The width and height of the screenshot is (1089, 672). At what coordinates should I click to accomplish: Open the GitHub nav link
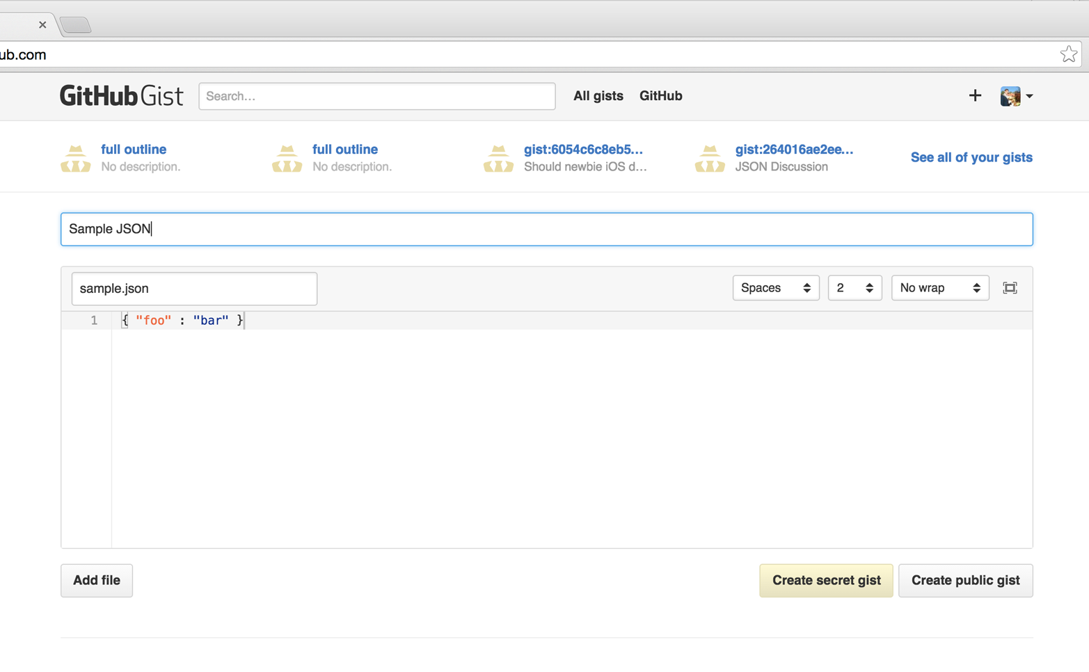pyautogui.click(x=660, y=96)
